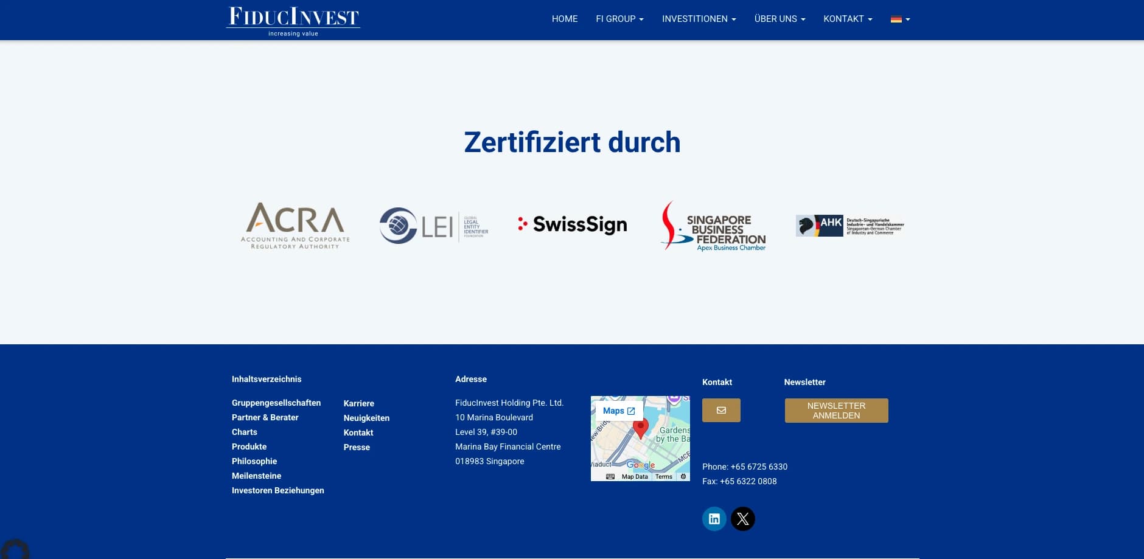Click the map keyboard shortcuts icon
Screen dimensions: 1144x559
pos(610,477)
